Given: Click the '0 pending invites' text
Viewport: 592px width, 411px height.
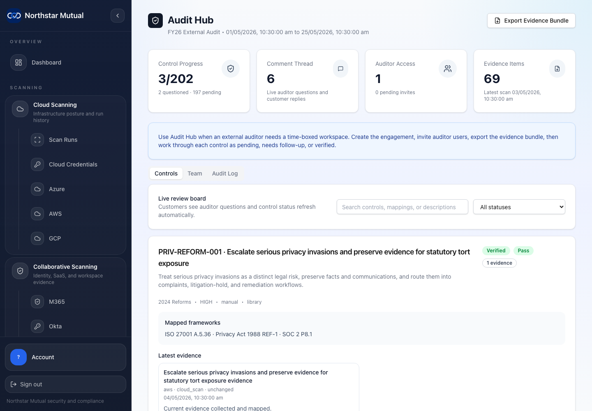Looking at the screenshot, I should [395, 92].
